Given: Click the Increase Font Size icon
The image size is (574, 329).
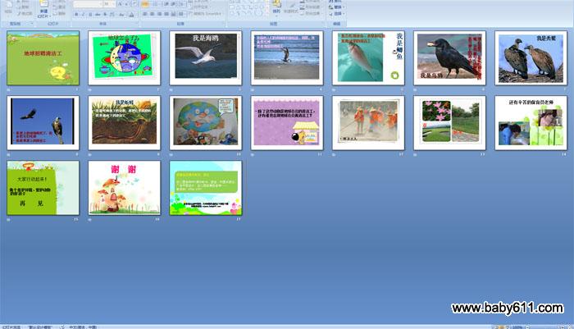Looking at the screenshot, I should 120,4.
